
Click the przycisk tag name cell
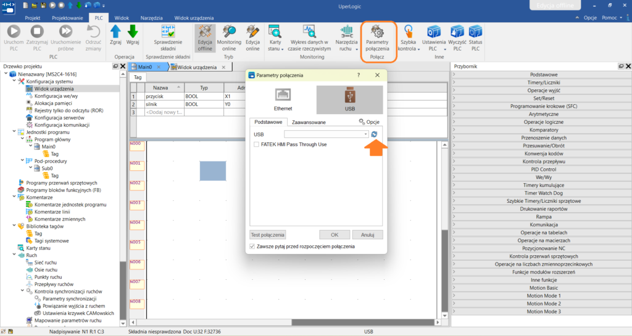point(164,97)
